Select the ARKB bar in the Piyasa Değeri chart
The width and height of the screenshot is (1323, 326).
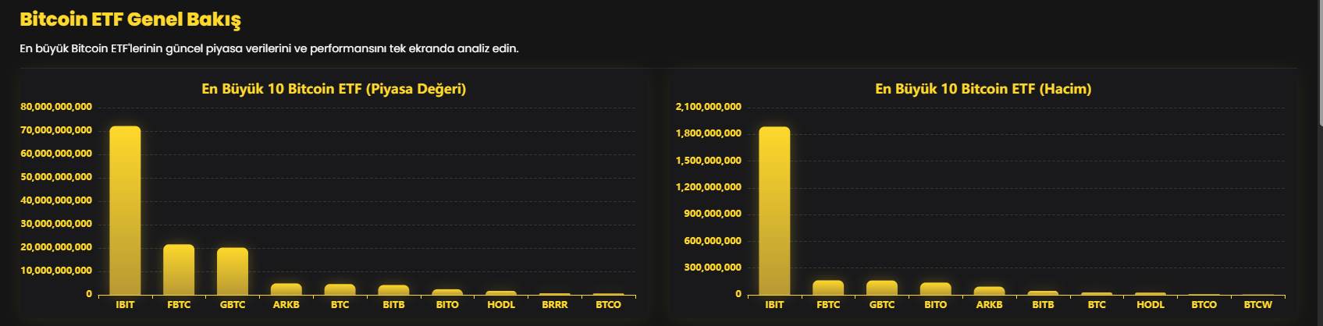pyautogui.click(x=286, y=289)
